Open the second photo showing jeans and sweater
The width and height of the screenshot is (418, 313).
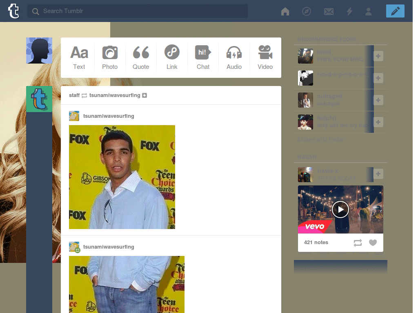[127, 284]
